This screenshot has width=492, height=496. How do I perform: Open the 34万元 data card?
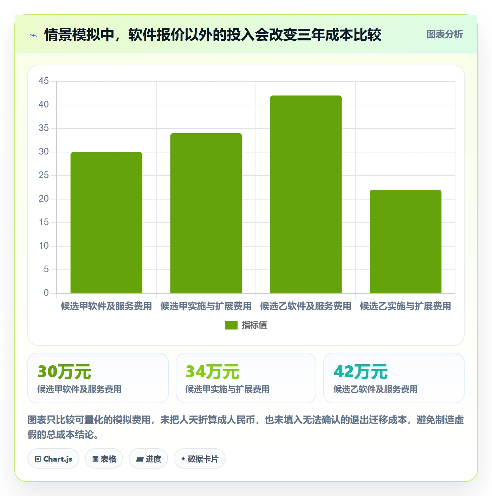pos(246,378)
